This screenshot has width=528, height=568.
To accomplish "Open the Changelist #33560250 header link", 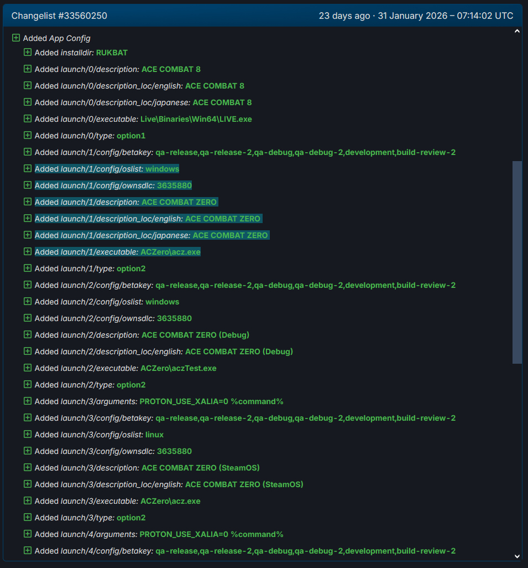I will (59, 16).
